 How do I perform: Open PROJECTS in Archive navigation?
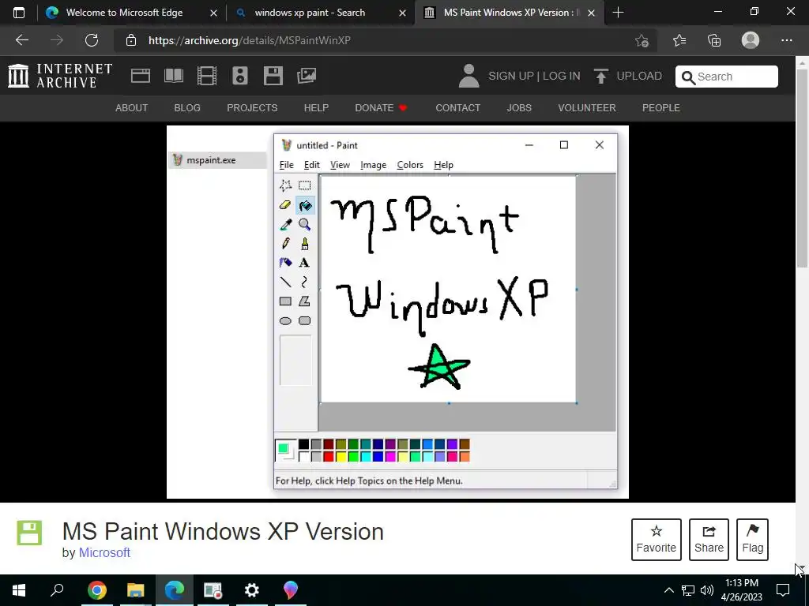point(252,107)
